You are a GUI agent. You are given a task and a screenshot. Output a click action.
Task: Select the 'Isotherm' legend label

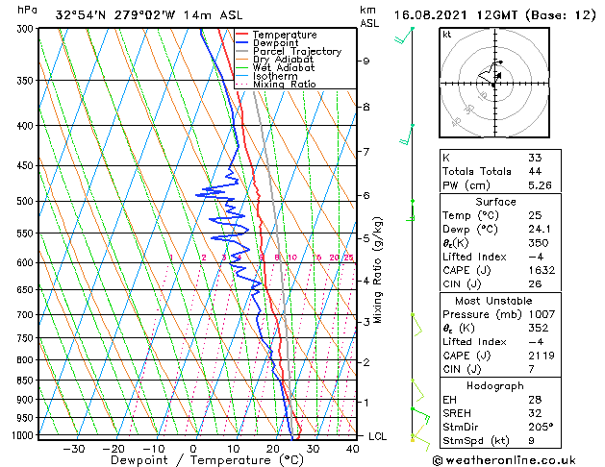point(275,76)
